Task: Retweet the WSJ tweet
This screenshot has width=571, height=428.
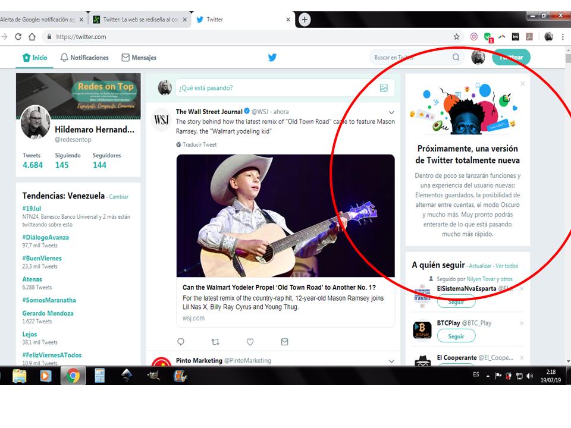Action: [215, 342]
